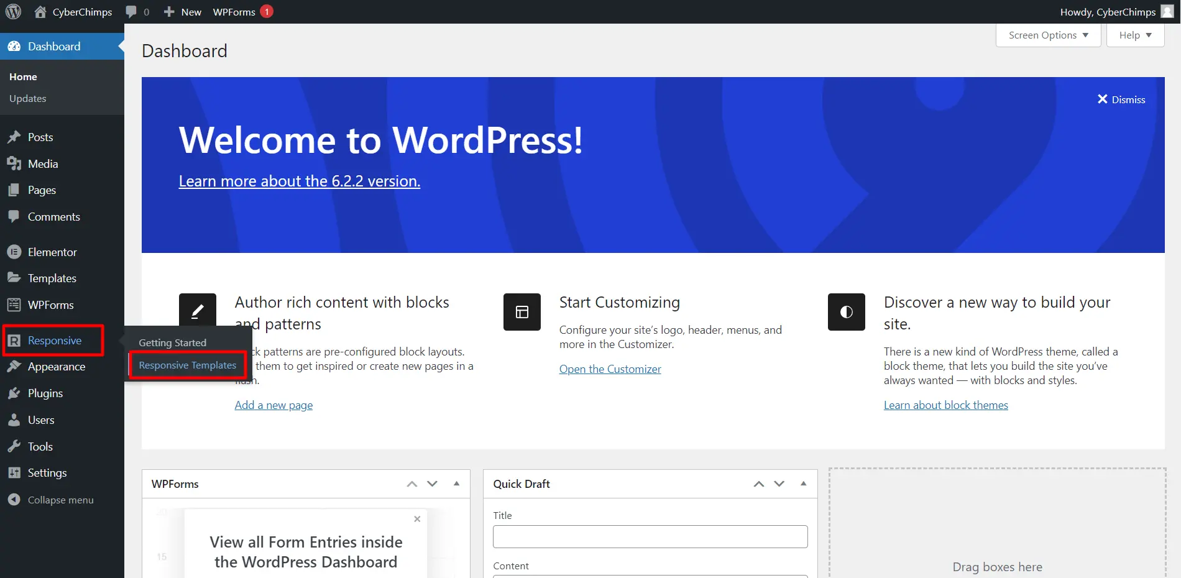Open the Customizer link

610,369
